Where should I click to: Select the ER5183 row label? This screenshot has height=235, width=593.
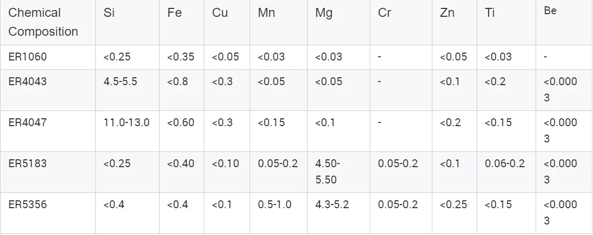[31, 164]
